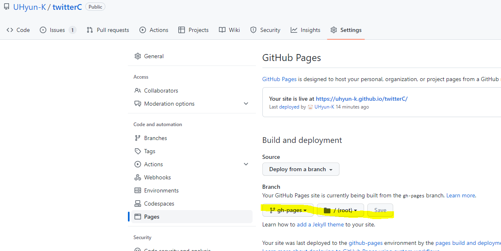
Task: Open the Learn more link
Action: coord(461,195)
